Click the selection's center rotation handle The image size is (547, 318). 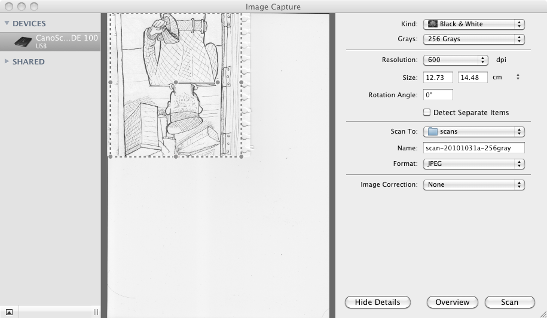(x=175, y=82)
